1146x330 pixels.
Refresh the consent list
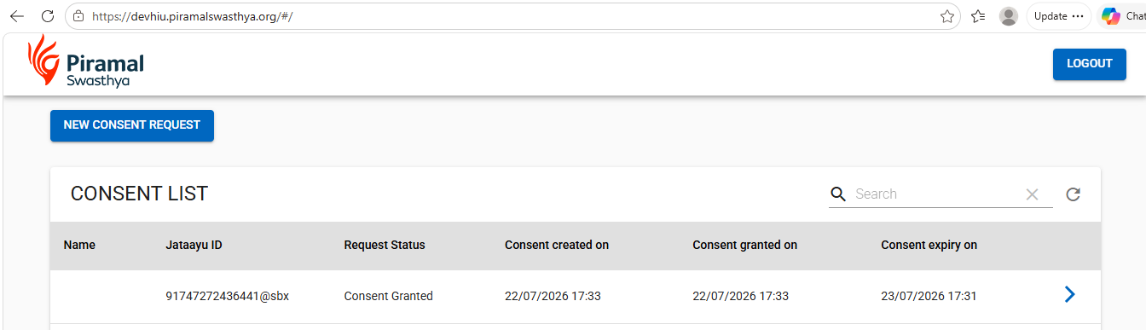point(1074,194)
